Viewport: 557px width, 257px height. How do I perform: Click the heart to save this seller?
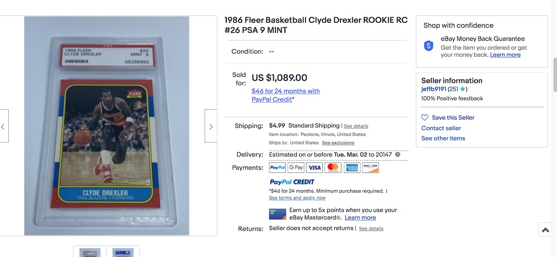tap(425, 117)
